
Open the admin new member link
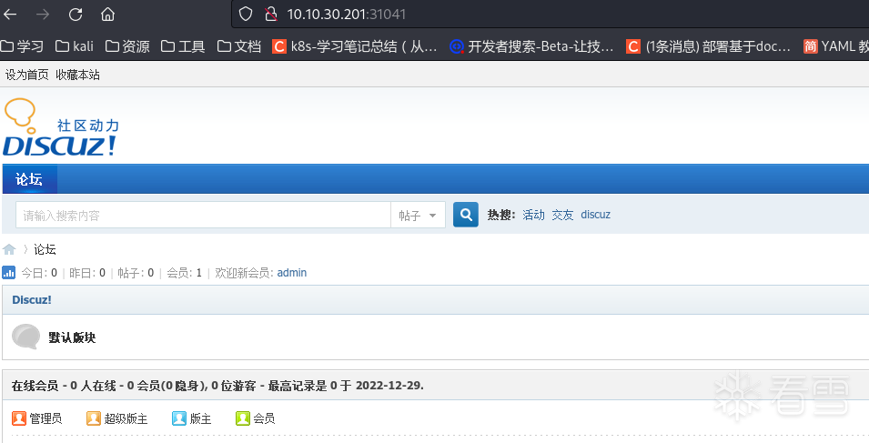pos(291,273)
